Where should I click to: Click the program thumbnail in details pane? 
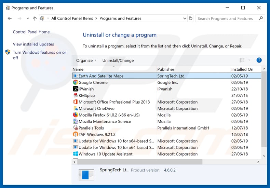click(x=86, y=174)
